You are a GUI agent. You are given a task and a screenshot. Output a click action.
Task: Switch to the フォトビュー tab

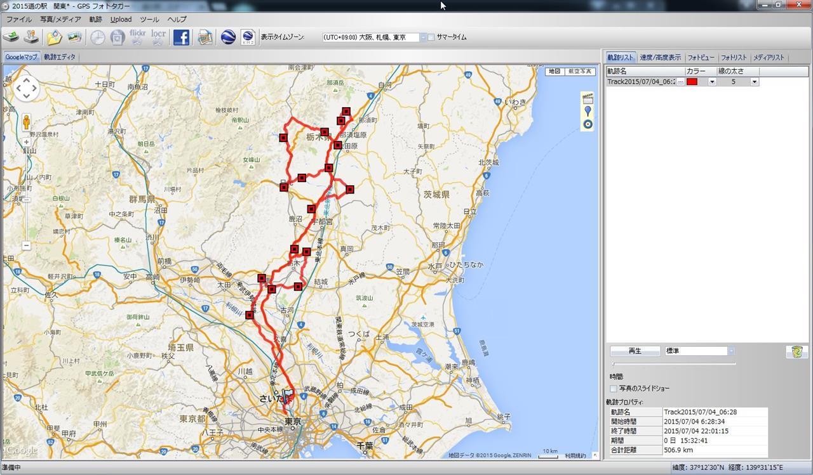click(x=701, y=57)
